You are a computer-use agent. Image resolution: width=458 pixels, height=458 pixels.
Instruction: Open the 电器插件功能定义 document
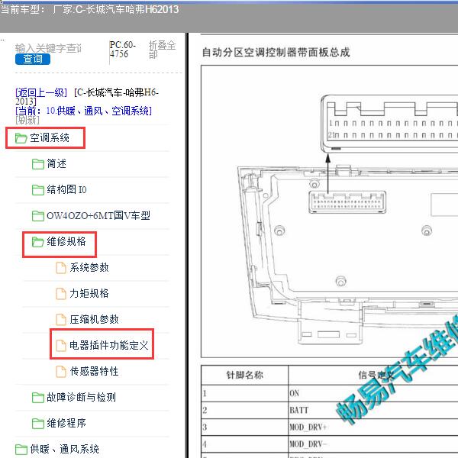(x=109, y=345)
